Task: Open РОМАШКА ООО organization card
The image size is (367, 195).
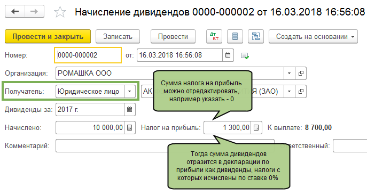Action: pyautogui.click(x=301, y=73)
